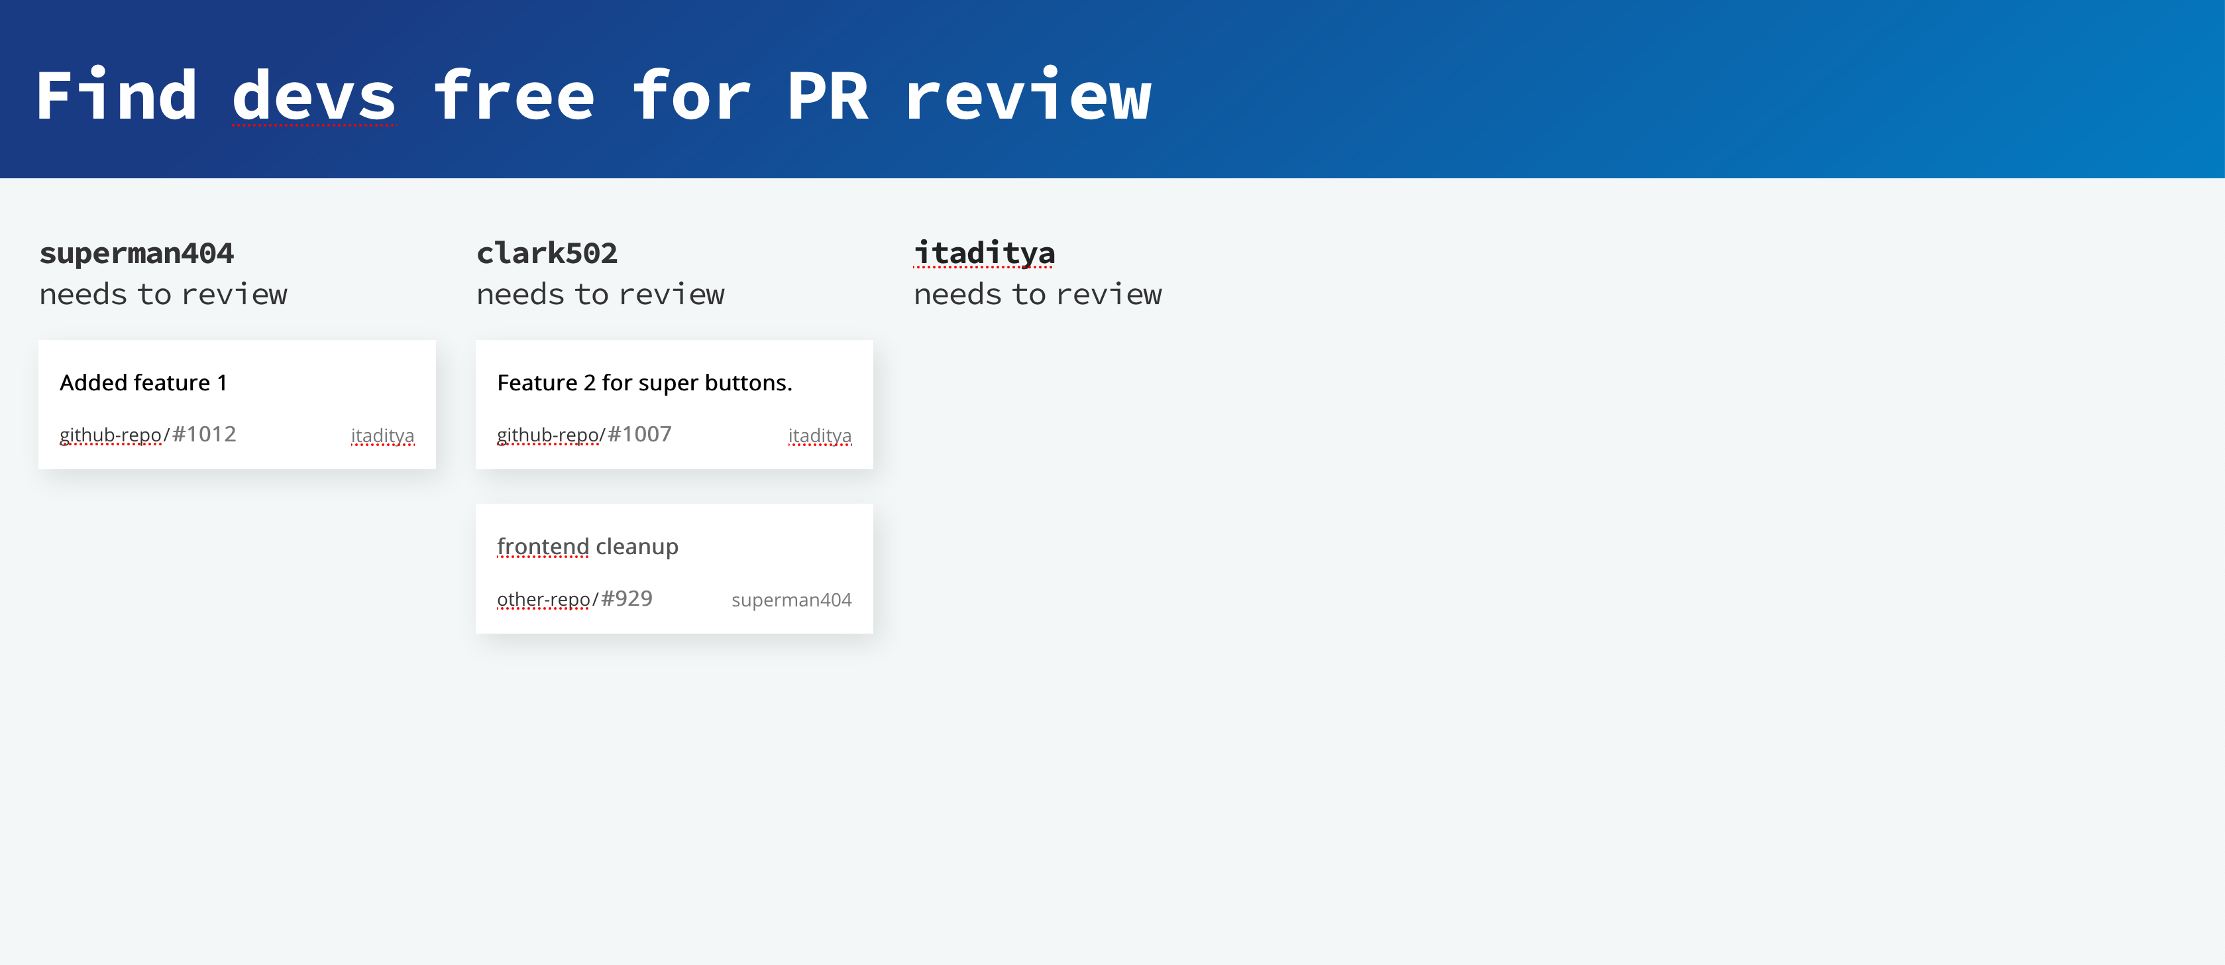Click the 'Added feature 1' title text
This screenshot has width=2225, height=965.
tap(143, 382)
